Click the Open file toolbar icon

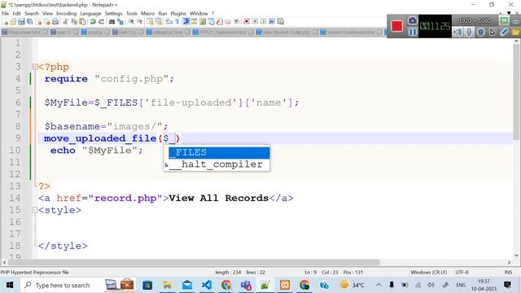click(13, 22)
